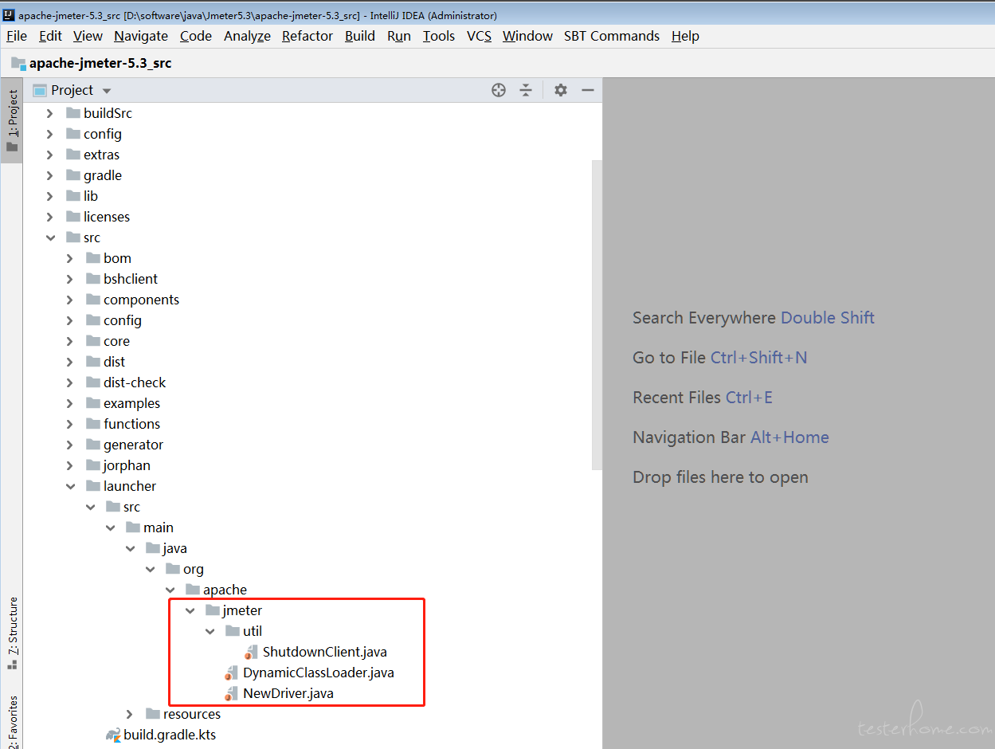Expand the bom folder
995x749 pixels.
70,258
